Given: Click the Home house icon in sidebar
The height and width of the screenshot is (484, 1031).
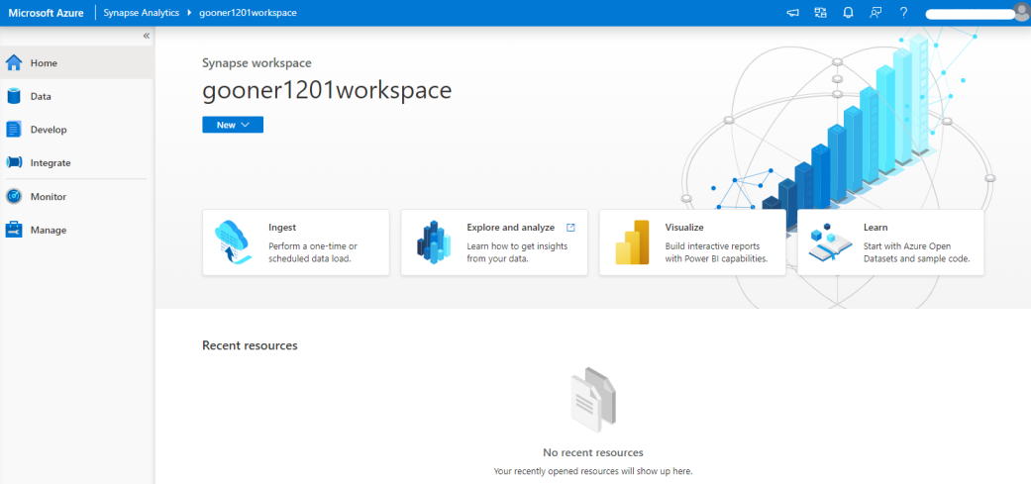Looking at the screenshot, I should click(14, 63).
